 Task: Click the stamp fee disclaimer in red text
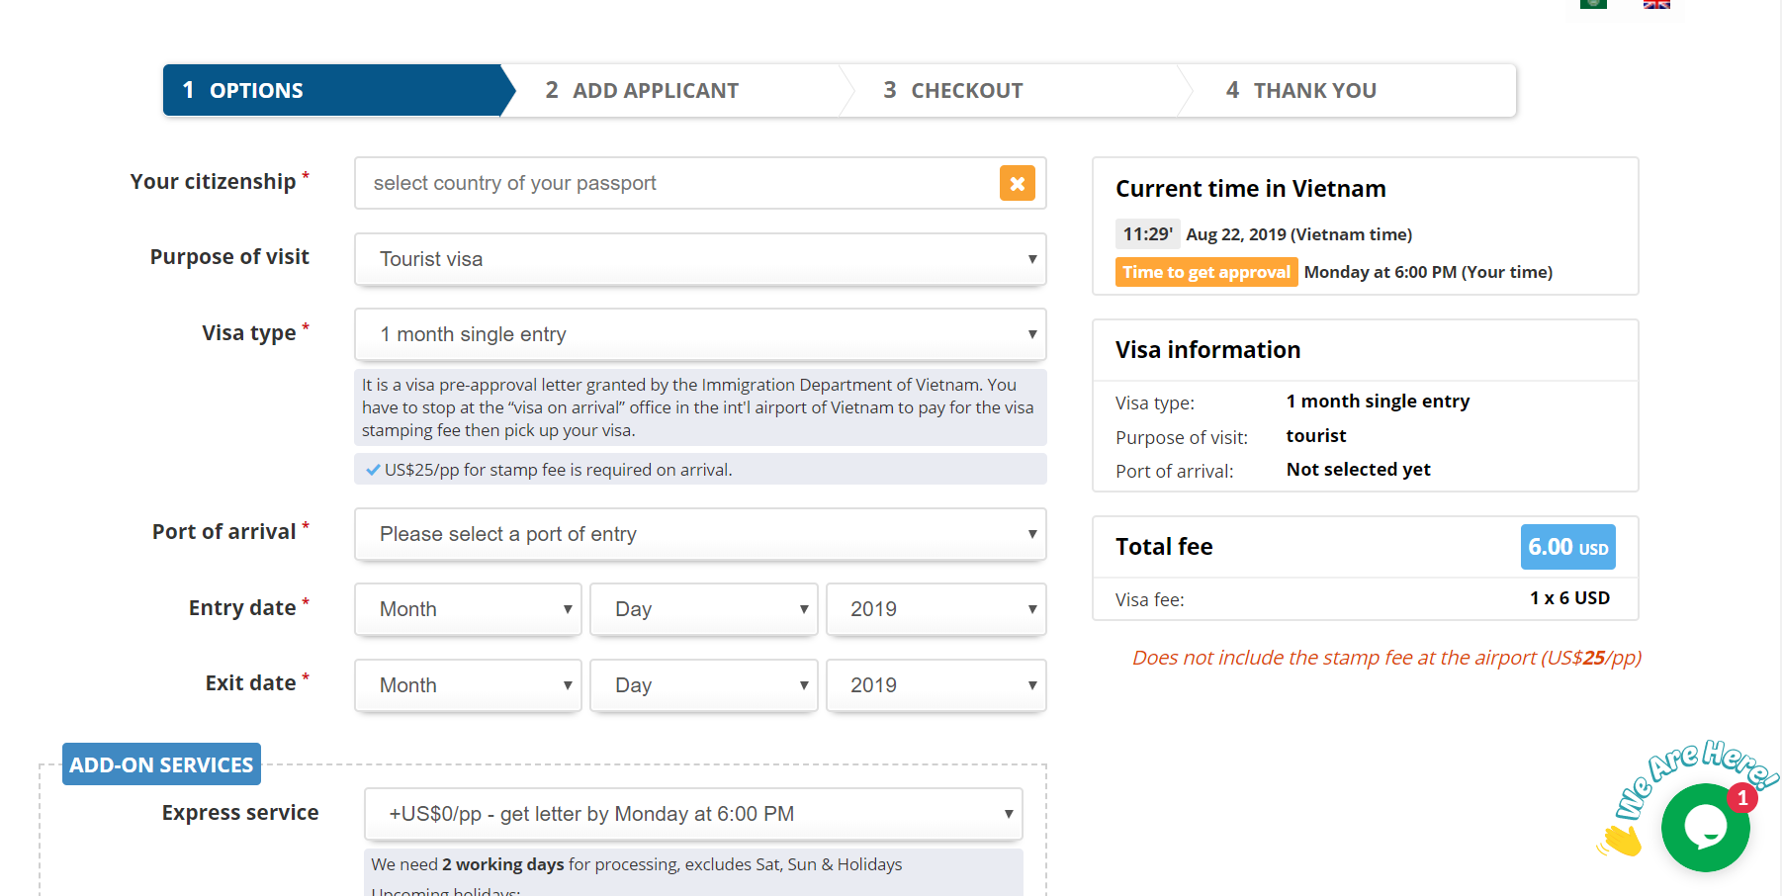tap(1386, 658)
